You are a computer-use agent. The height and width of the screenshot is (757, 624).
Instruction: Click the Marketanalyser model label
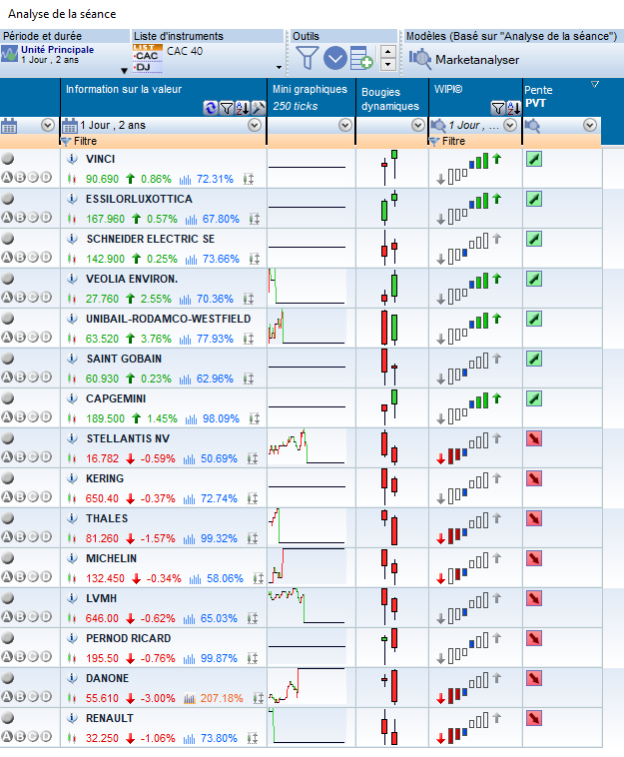coord(477,60)
